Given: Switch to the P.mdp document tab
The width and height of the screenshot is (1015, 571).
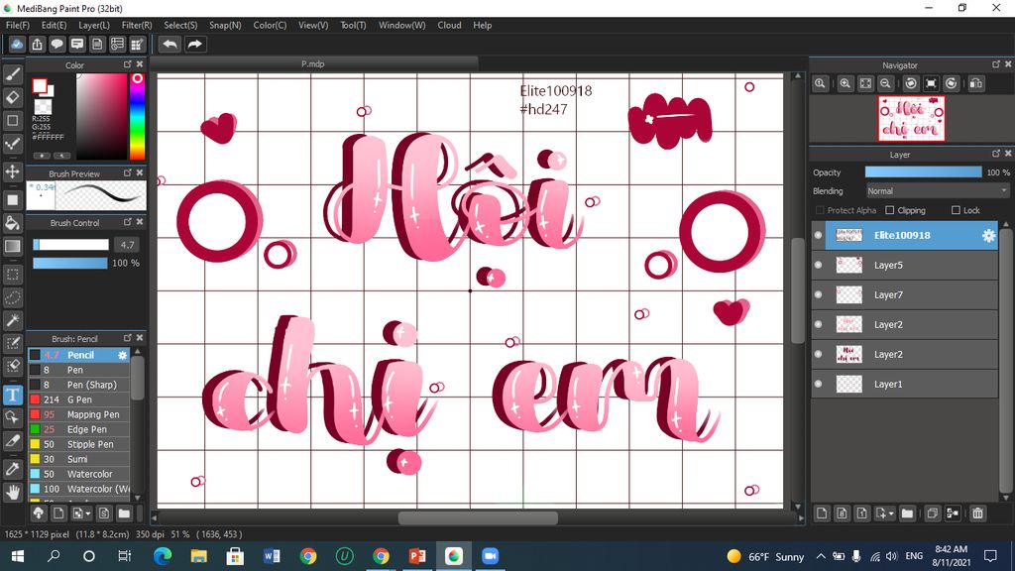Looking at the screenshot, I should [x=314, y=64].
